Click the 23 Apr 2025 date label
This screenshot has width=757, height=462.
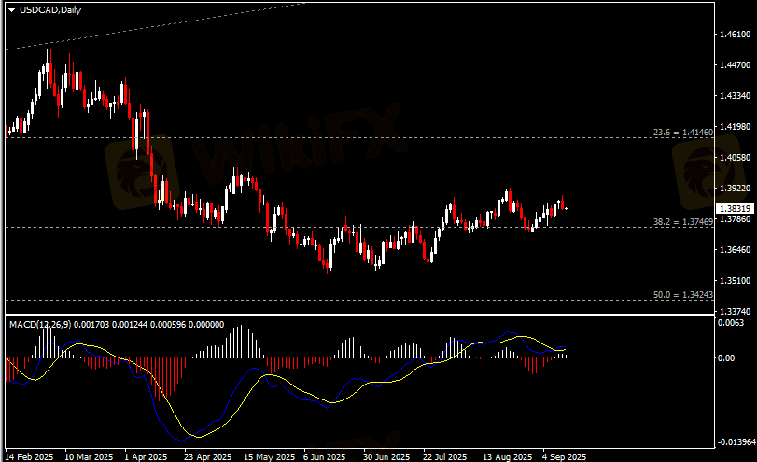(x=207, y=456)
